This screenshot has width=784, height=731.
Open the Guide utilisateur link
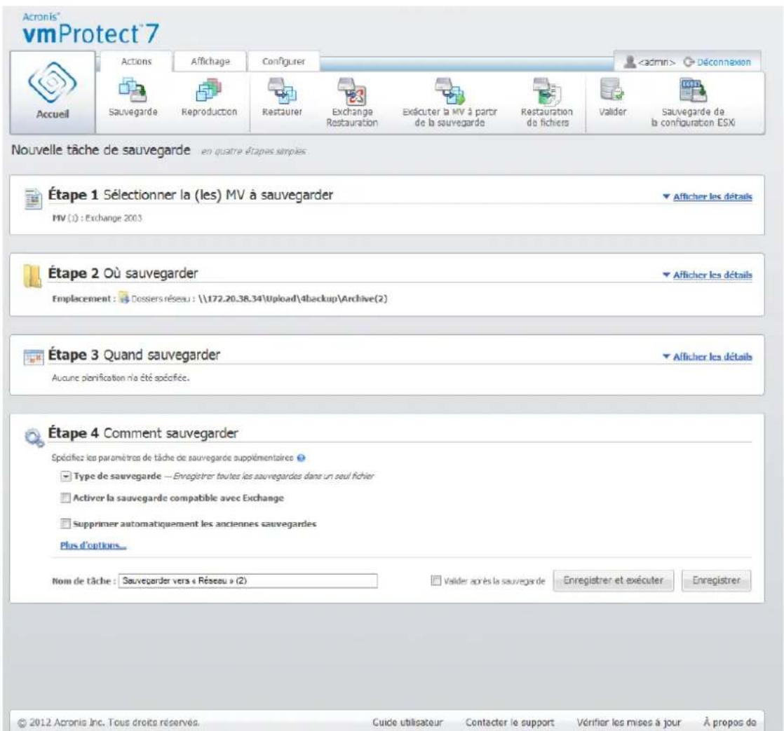407,723
